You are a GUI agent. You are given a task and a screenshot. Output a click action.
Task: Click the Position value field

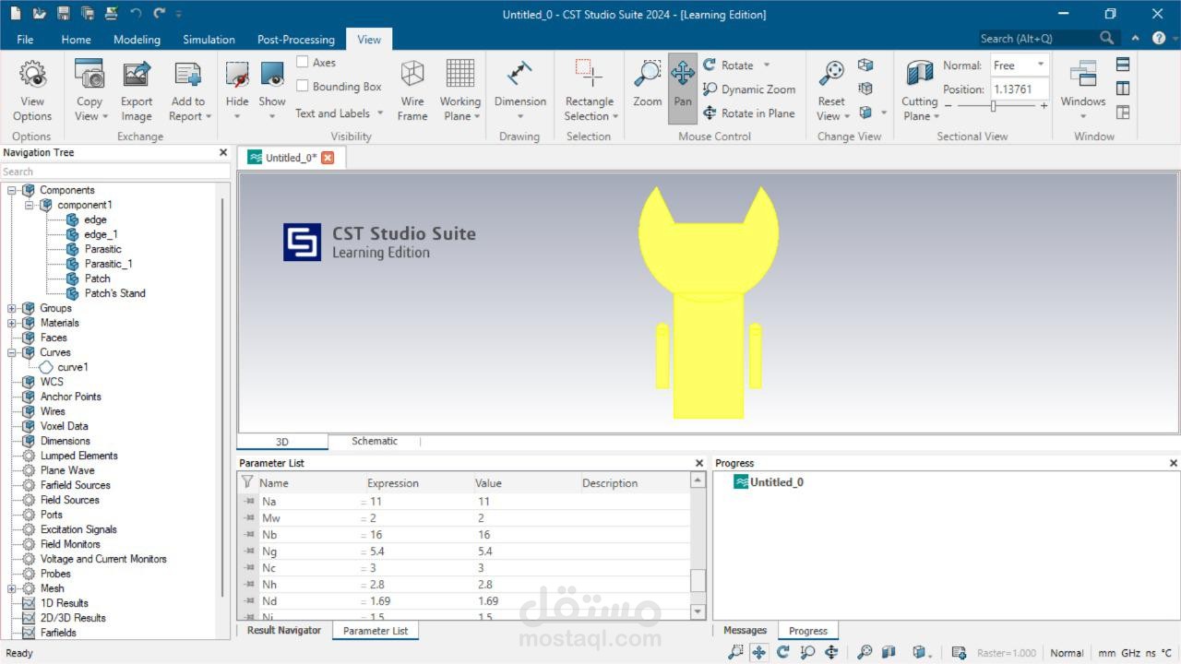tap(1020, 89)
